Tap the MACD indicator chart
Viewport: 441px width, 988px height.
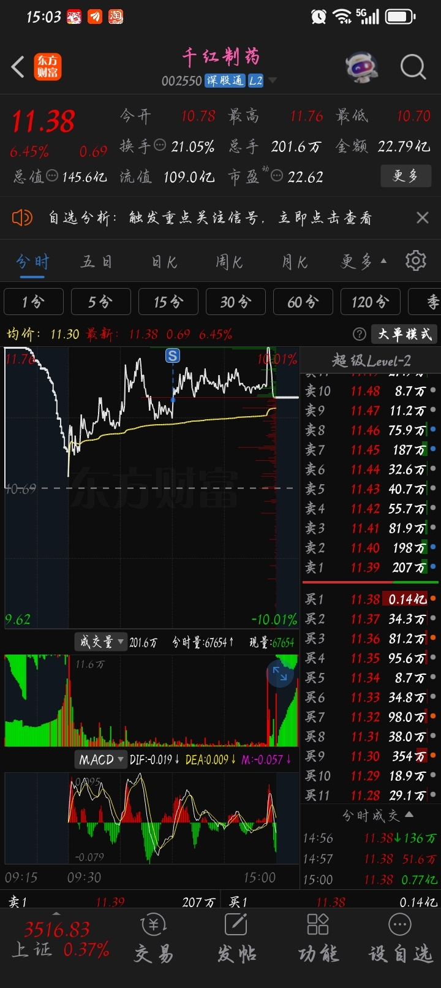(x=151, y=818)
